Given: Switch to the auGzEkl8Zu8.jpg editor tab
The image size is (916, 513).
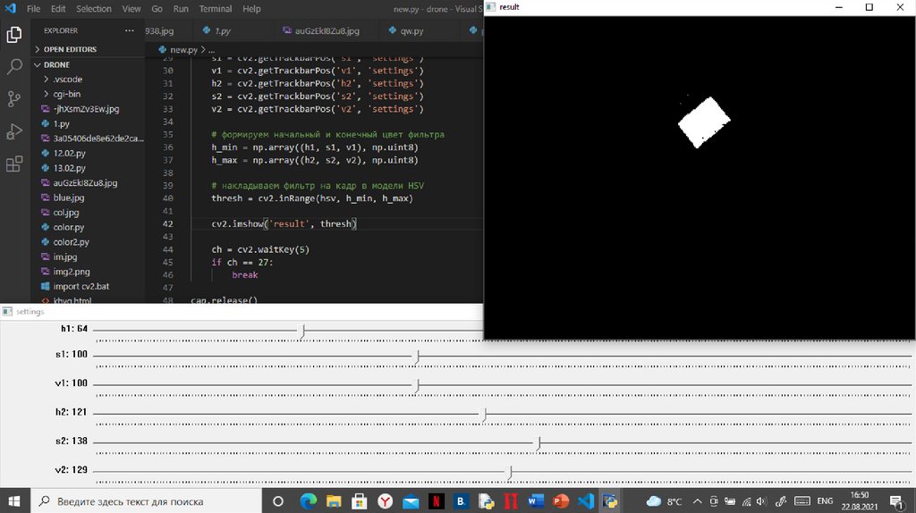Looking at the screenshot, I should (327, 30).
